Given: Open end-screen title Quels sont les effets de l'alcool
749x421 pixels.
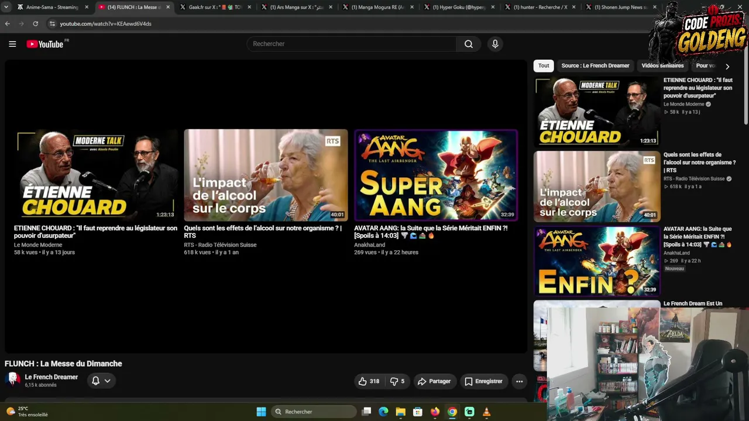Looking at the screenshot, I should (263, 232).
